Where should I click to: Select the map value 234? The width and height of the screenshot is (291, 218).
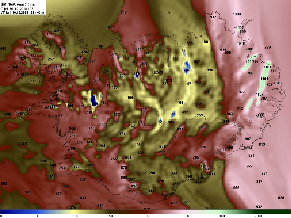[x=162, y=146]
